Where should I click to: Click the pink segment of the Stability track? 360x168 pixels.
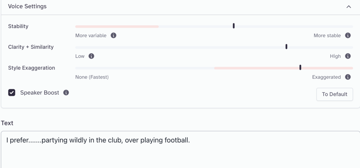pyautogui.click(x=117, y=27)
